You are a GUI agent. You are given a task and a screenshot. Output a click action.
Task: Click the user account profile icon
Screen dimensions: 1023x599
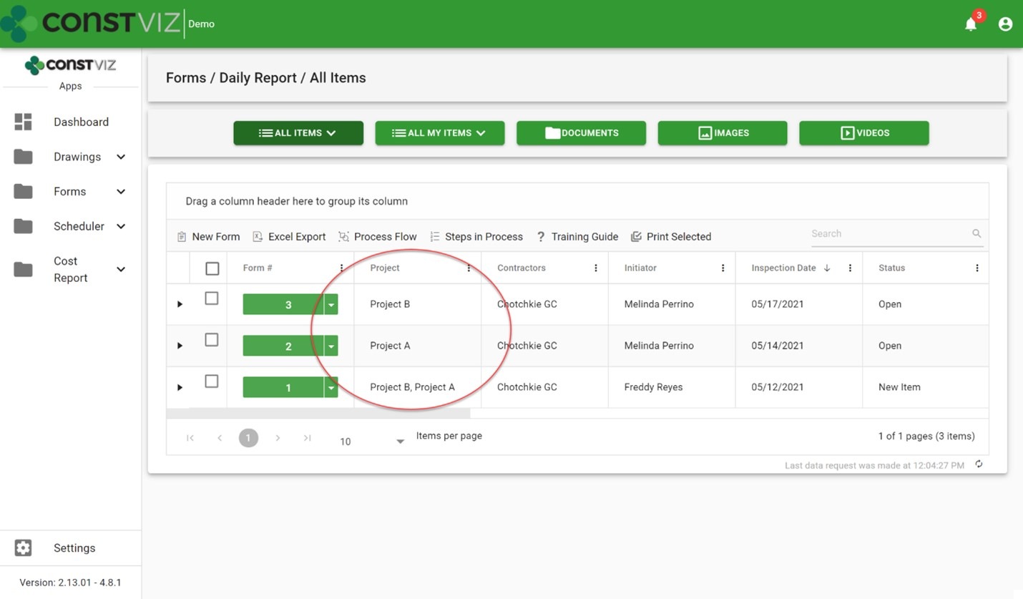coord(1005,24)
